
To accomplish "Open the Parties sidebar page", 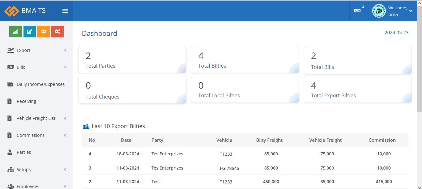I will click(24, 152).
